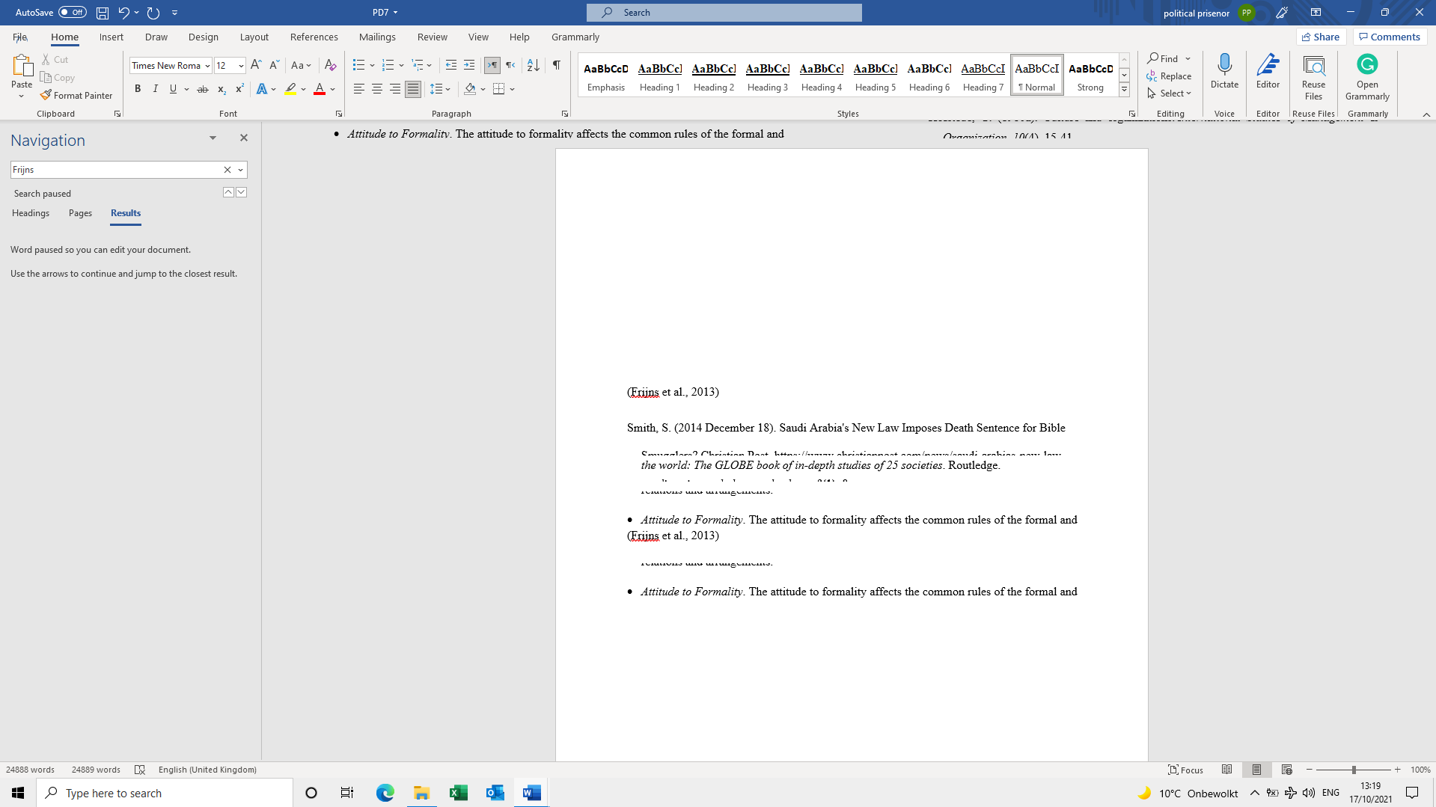Screen dimensions: 1436x807
Task: Apply red font color
Action: point(320,89)
